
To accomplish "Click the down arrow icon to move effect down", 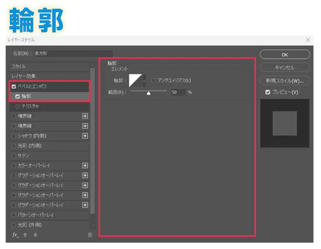I will (35, 235).
